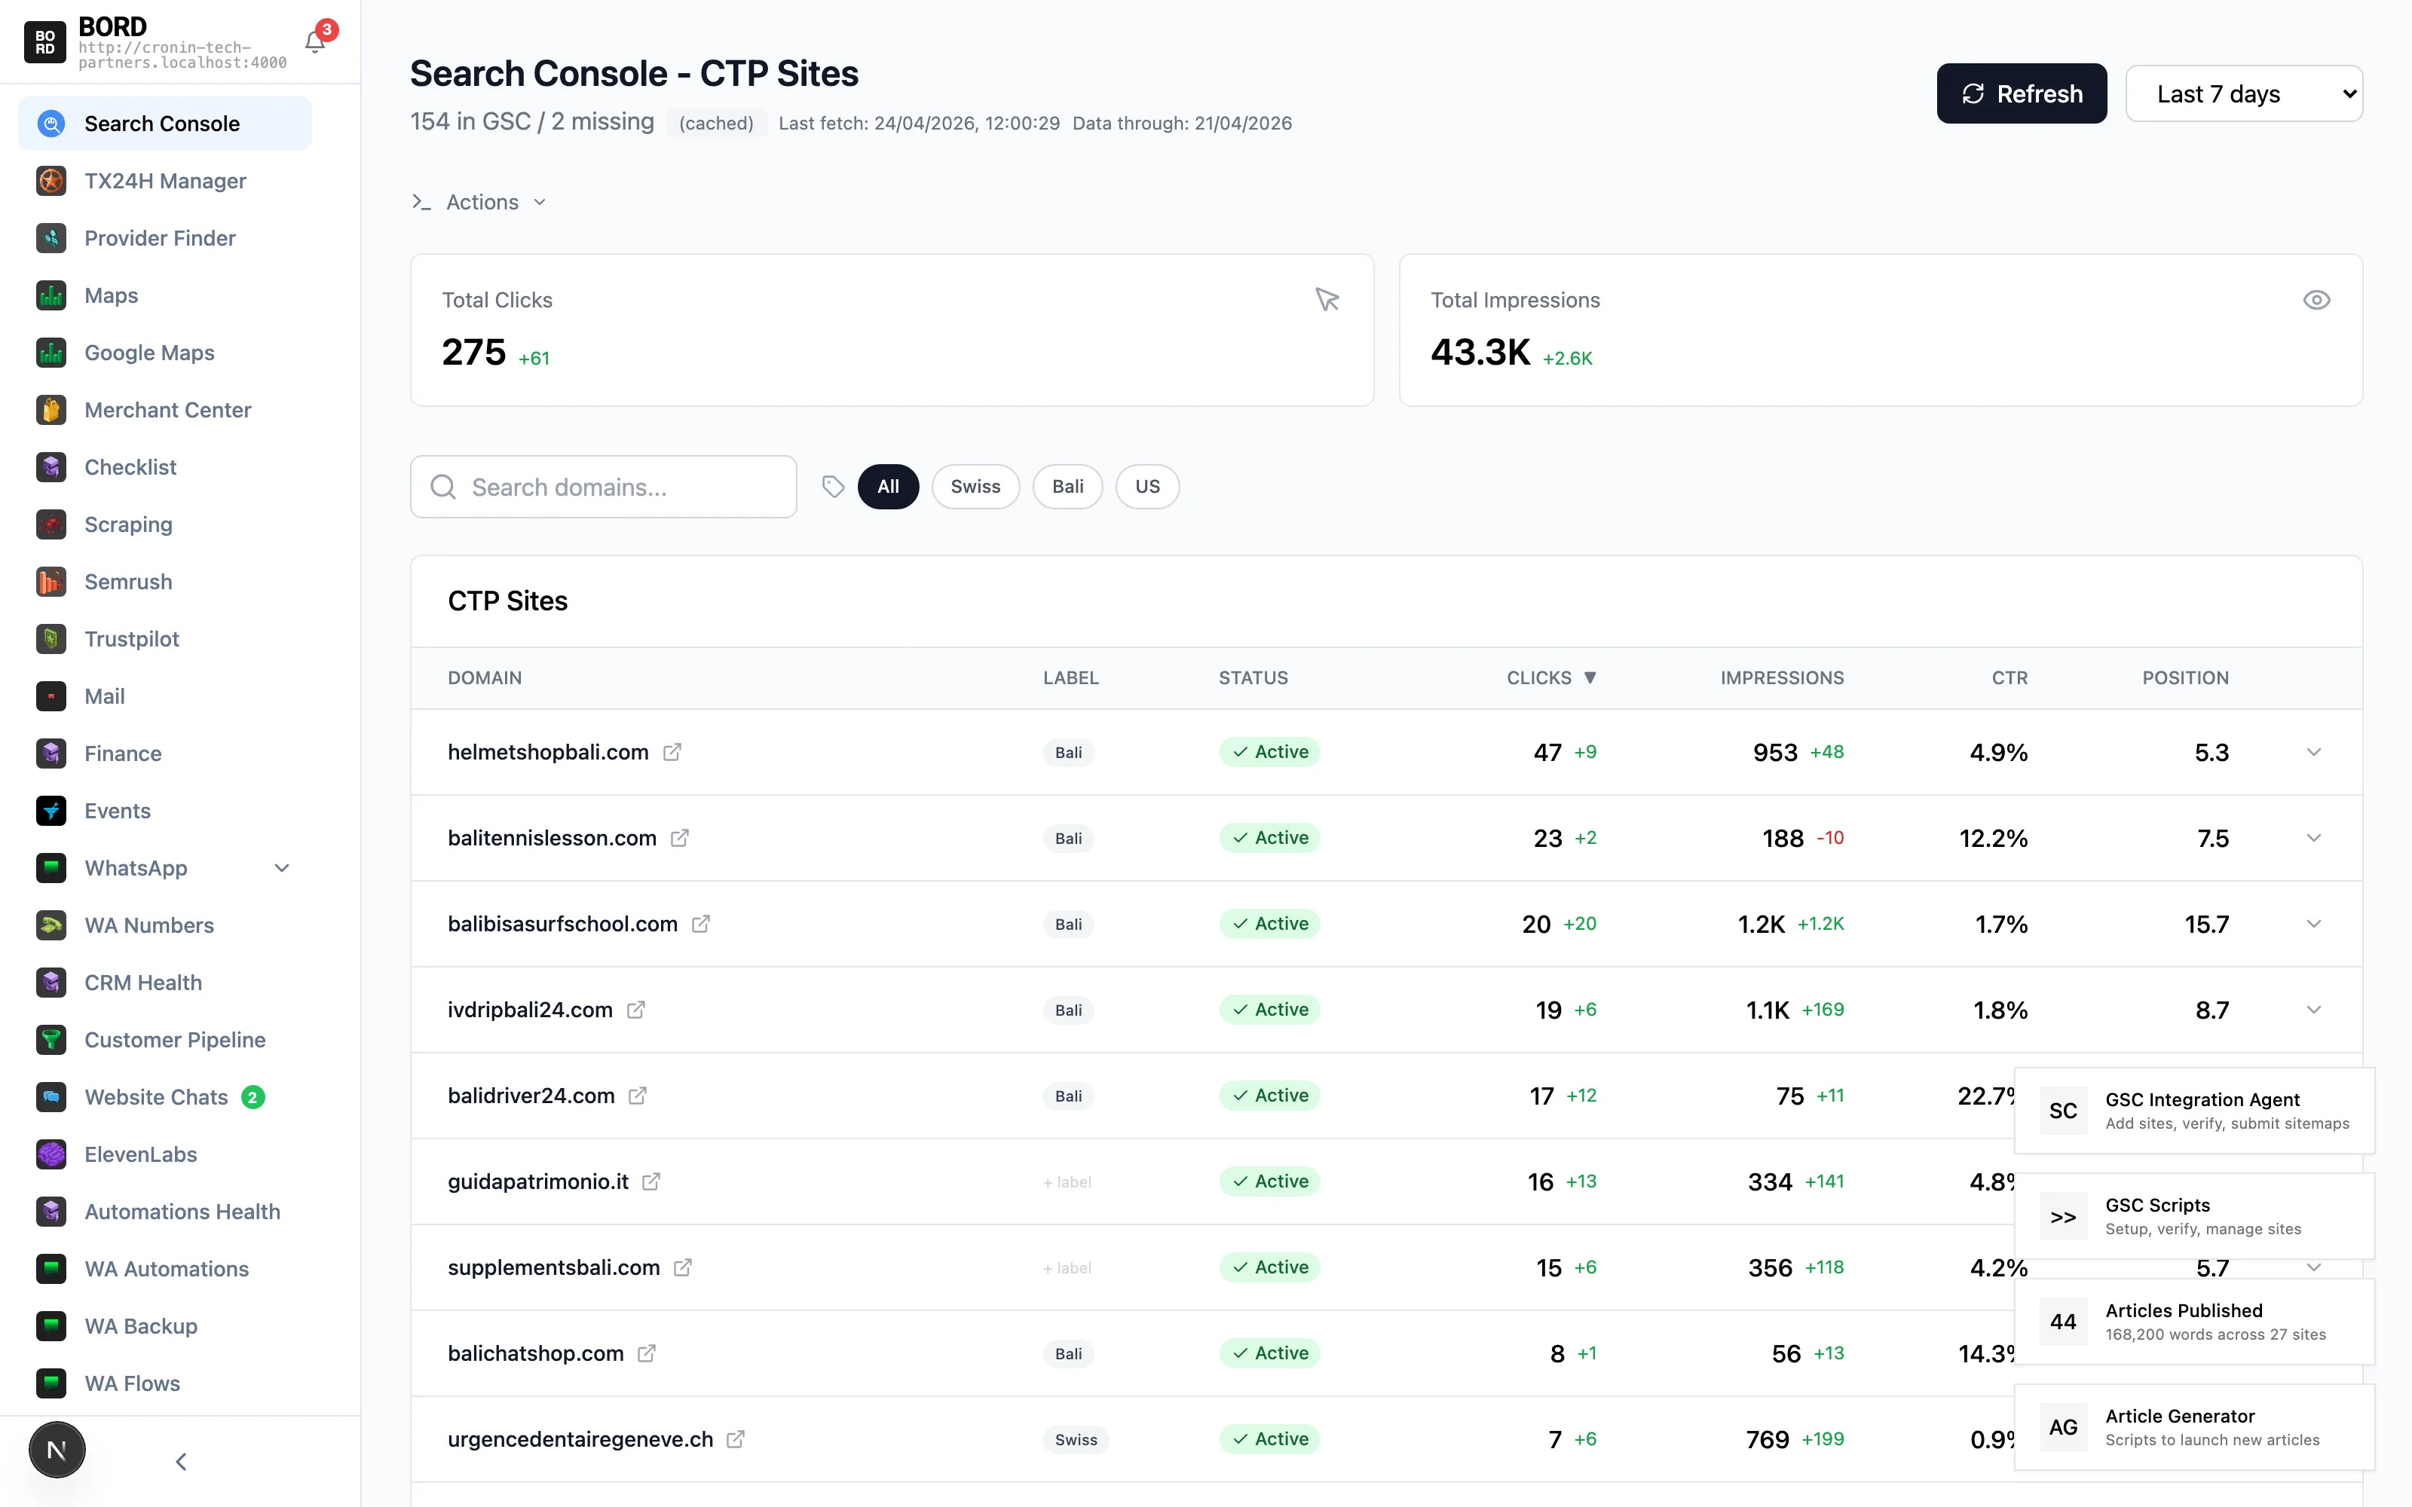Open the Last 7 days dropdown
The width and height of the screenshot is (2412, 1507).
click(2245, 93)
